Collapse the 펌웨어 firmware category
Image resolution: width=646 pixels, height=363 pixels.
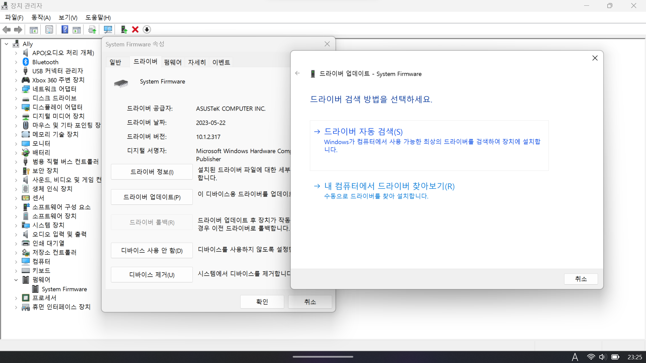coord(16,280)
